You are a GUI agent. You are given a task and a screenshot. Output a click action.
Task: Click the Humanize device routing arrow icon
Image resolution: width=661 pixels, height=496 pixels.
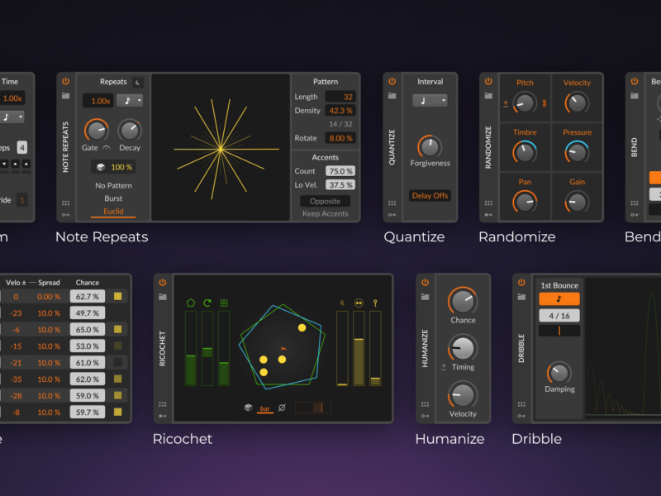pyautogui.click(x=425, y=416)
